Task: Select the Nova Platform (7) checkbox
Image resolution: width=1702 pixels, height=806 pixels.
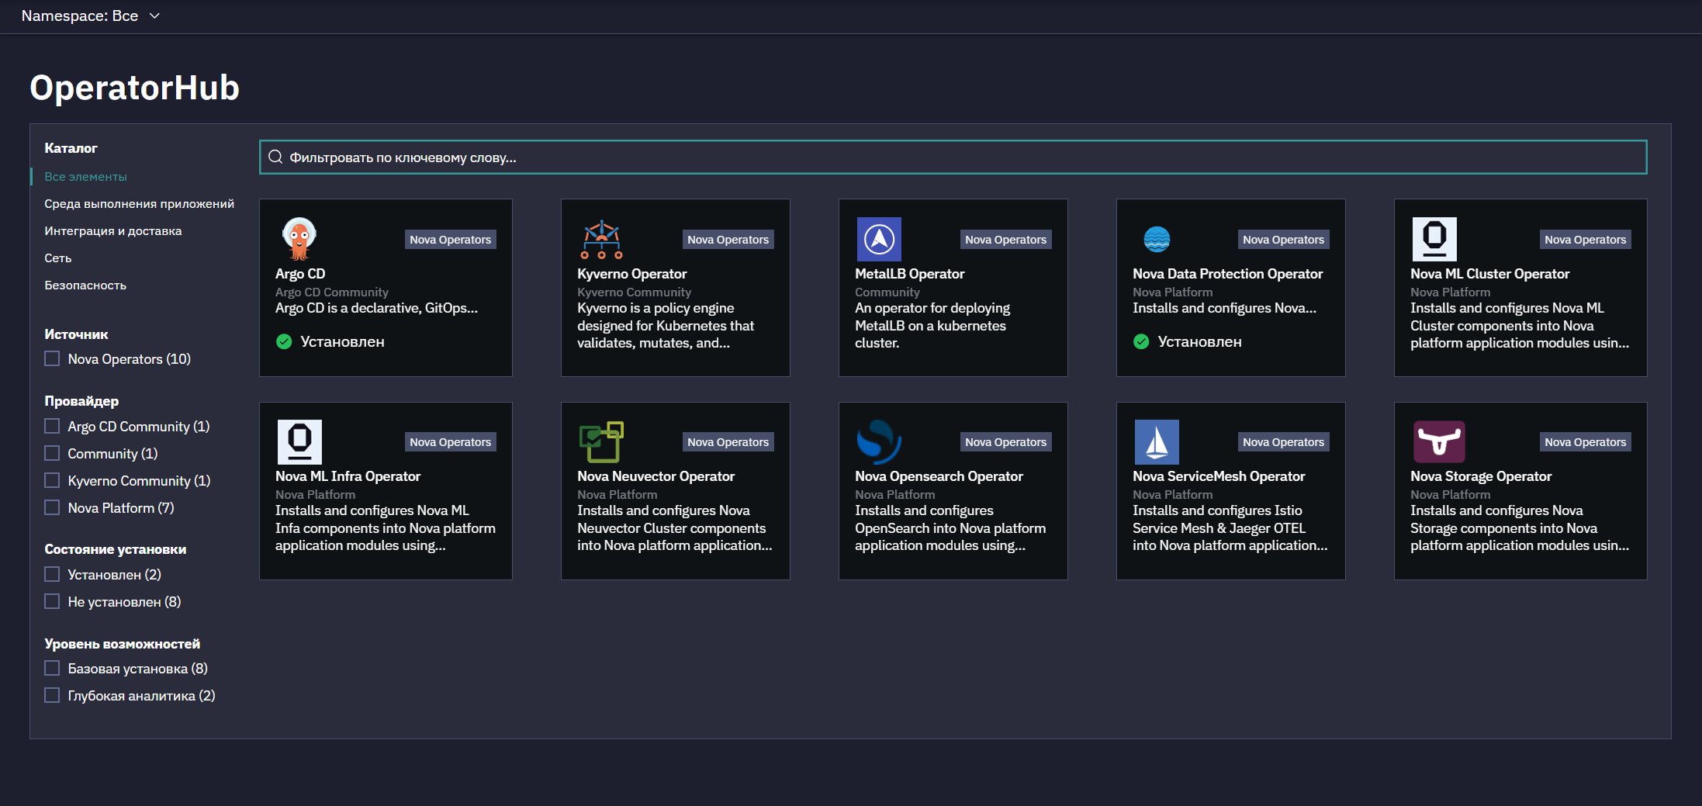Action: (x=52, y=507)
